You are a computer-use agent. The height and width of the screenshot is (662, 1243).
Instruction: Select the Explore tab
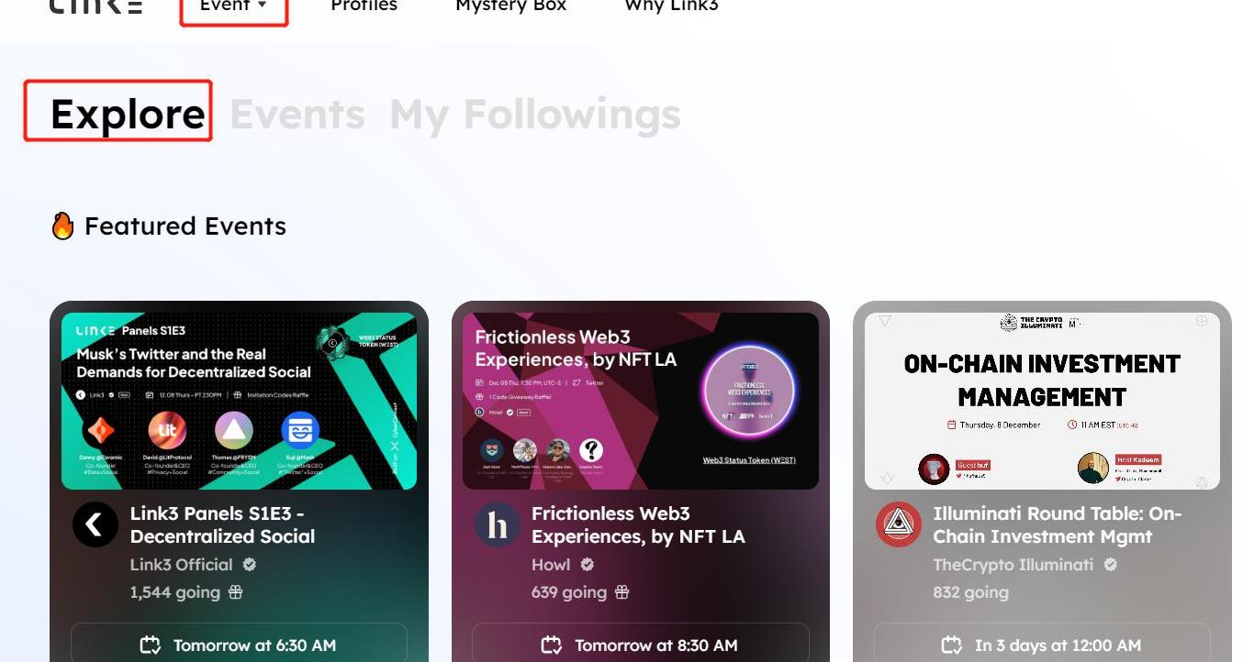pyautogui.click(x=128, y=115)
